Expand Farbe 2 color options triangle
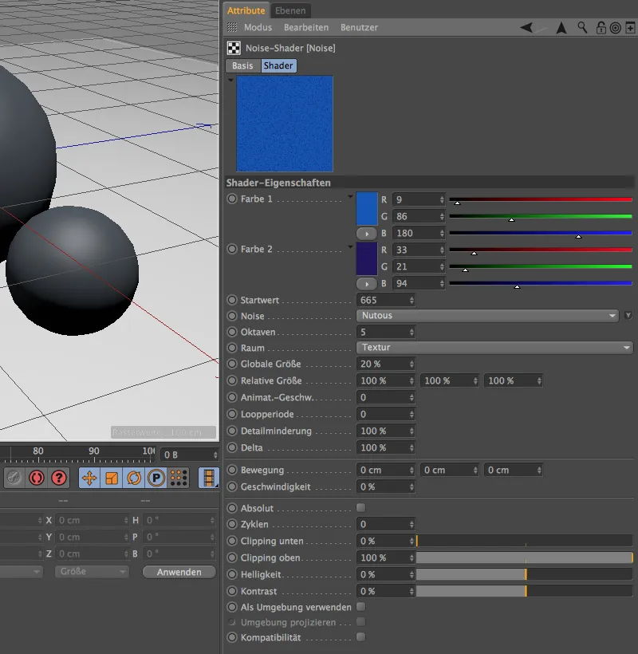This screenshot has width=638, height=654. (350, 247)
